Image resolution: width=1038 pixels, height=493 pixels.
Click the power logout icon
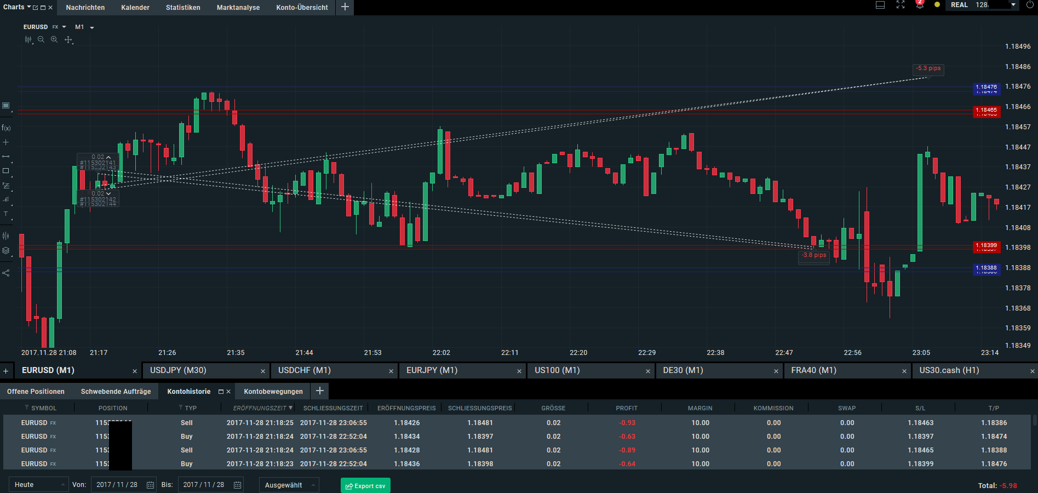(x=1030, y=5)
